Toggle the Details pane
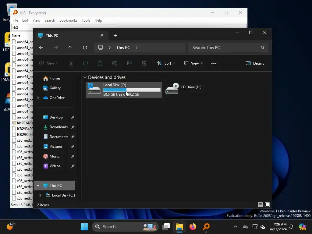This screenshot has height=234, width=312. pos(255,63)
